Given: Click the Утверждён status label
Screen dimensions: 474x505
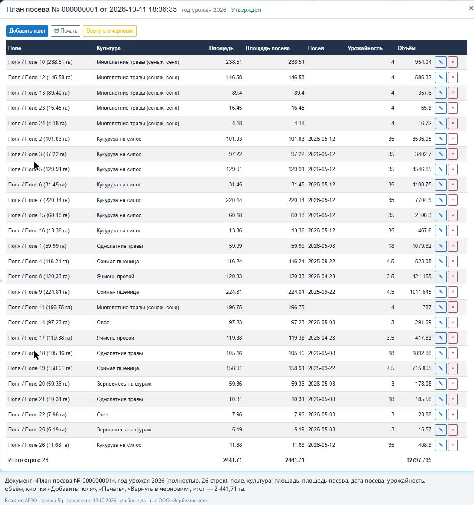Looking at the screenshot, I should [x=246, y=10].
